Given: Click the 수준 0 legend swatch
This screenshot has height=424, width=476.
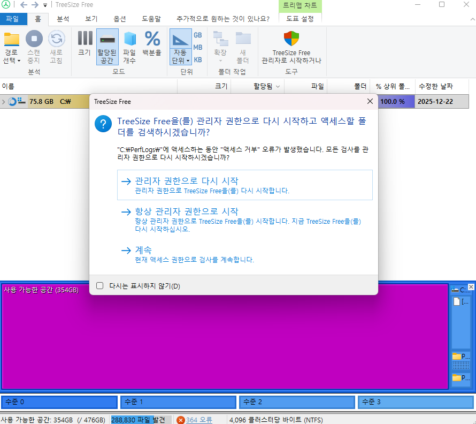Looking at the screenshot, I should 59,402.
